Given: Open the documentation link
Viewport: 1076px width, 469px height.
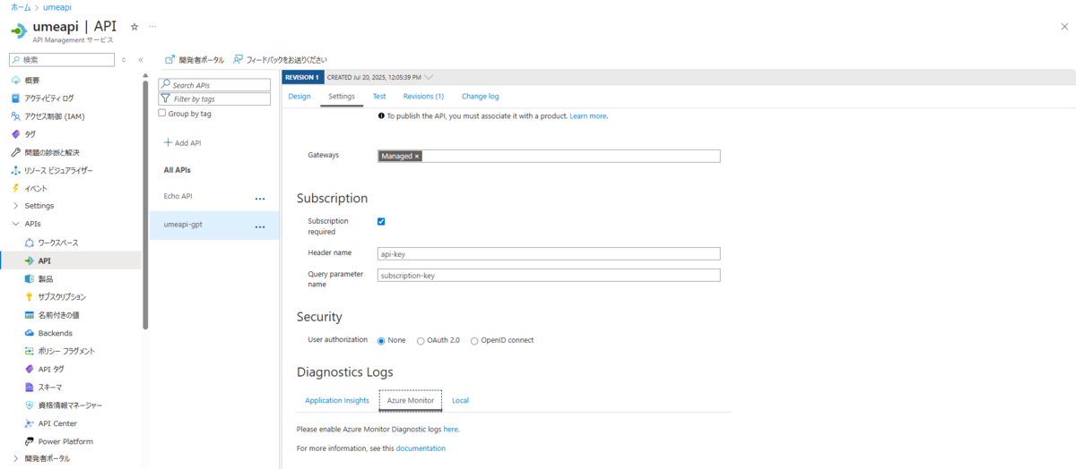Looking at the screenshot, I should (x=421, y=448).
